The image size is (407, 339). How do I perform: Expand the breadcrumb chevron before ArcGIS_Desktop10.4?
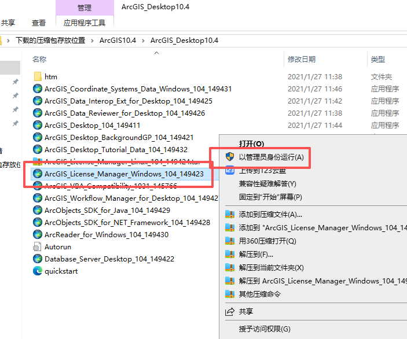(143, 40)
